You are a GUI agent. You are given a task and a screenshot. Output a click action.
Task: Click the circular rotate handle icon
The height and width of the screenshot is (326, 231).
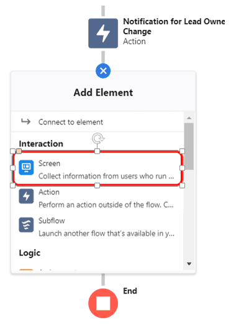98,138
